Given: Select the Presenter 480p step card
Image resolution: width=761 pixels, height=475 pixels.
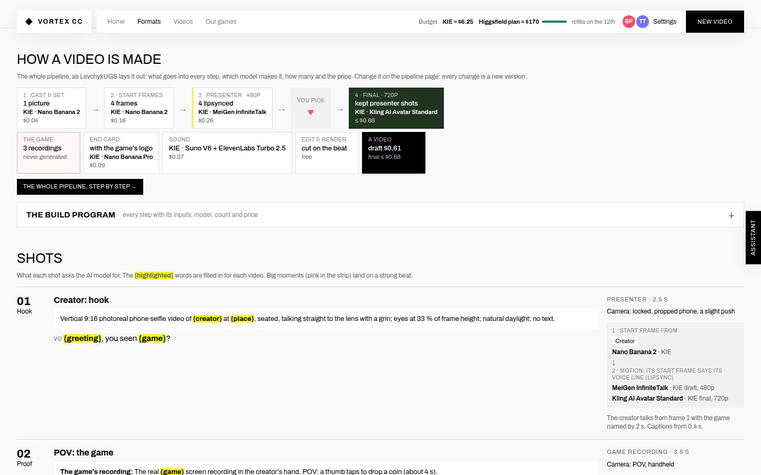Looking at the screenshot, I should point(233,108).
